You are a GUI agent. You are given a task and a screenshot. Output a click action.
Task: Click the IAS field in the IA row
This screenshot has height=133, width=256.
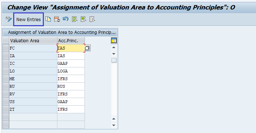[x=71, y=56]
